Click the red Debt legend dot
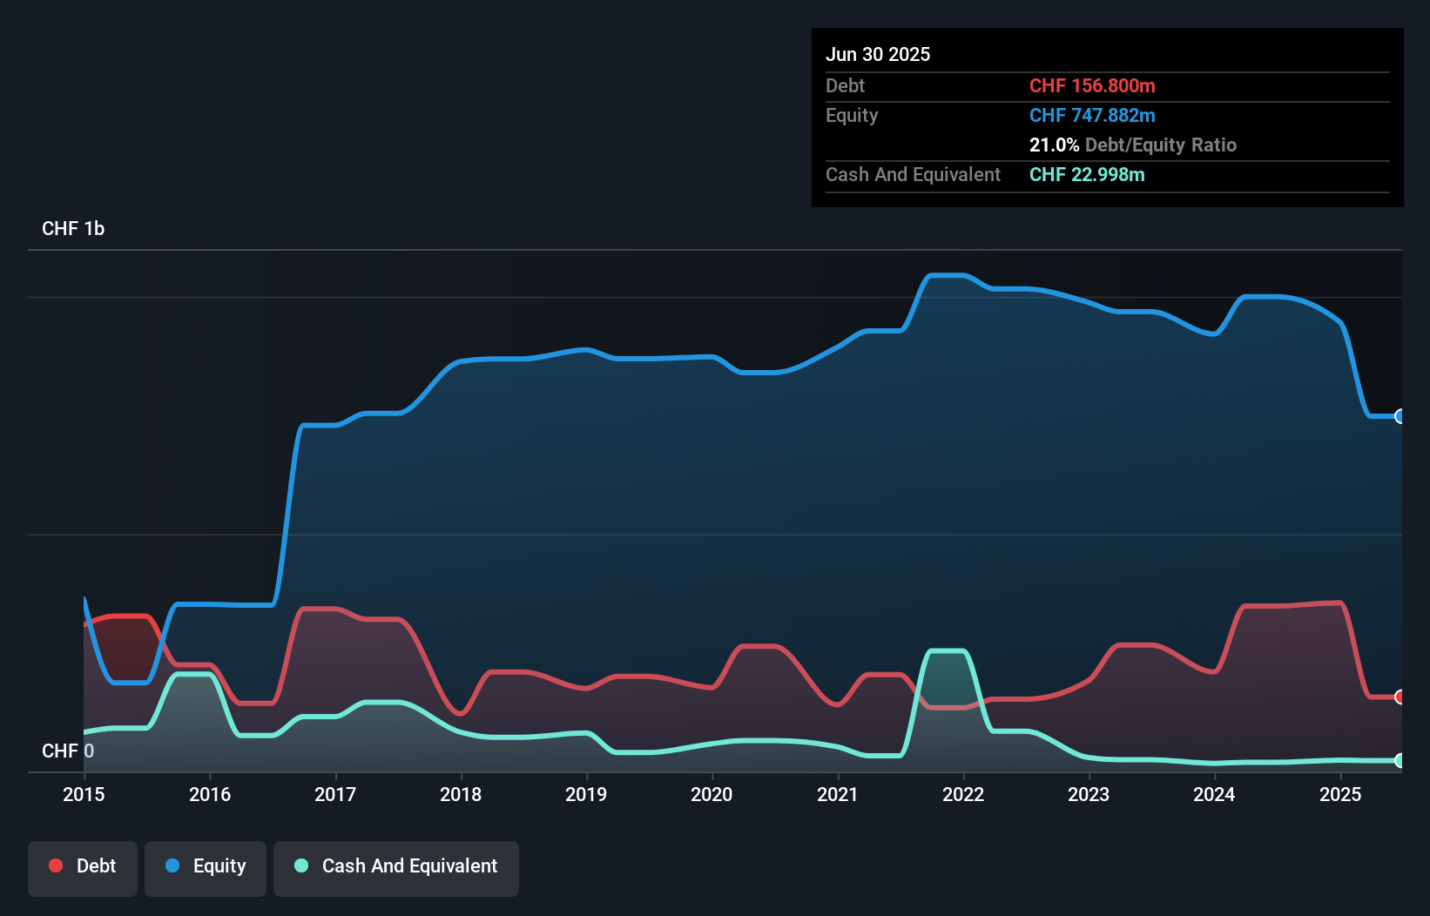1430x916 pixels. pos(56,865)
